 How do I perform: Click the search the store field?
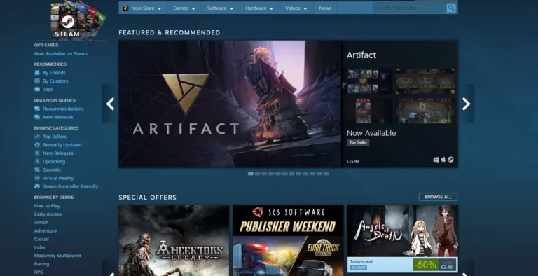click(410, 8)
